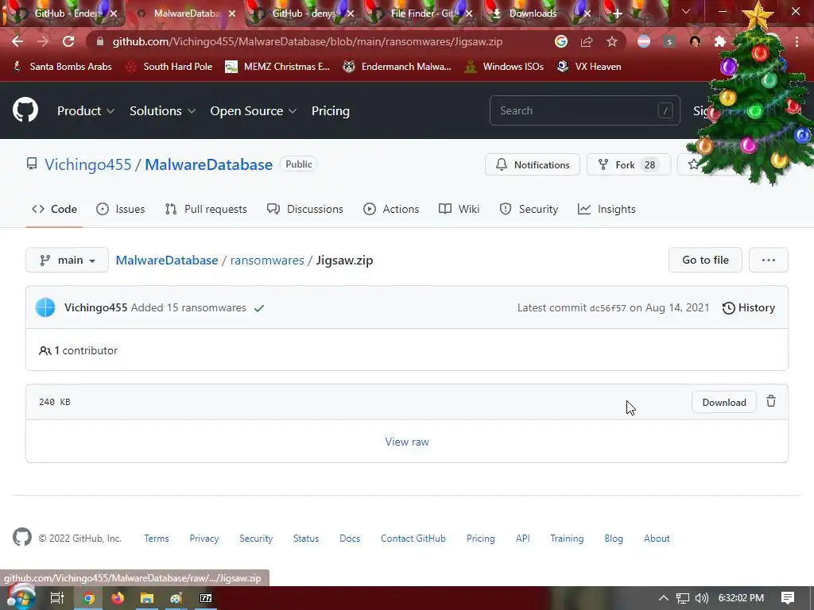
Task: Select the Code tab
Action: pos(54,209)
